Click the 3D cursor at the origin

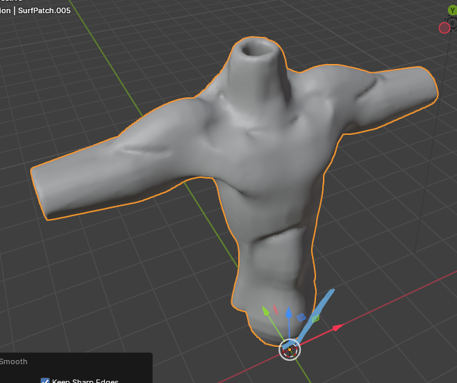click(290, 350)
